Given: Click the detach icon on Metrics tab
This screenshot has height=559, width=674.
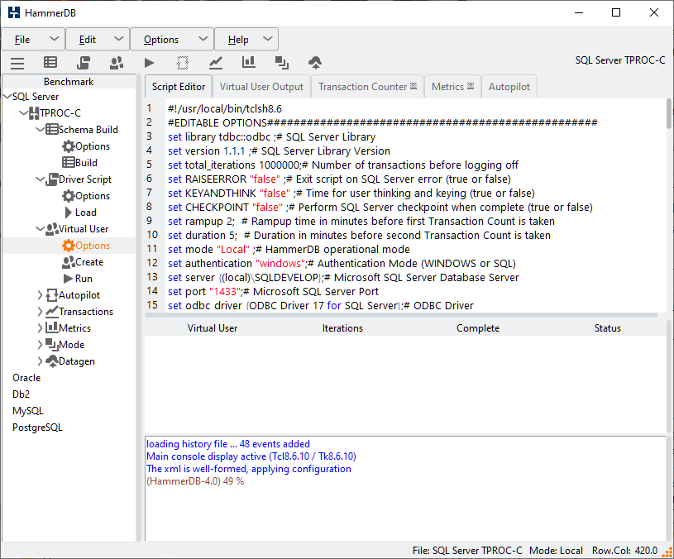Looking at the screenshot, I should click(471, 86).
